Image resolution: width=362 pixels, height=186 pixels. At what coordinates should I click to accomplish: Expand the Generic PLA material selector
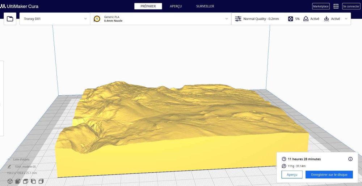(x=161, y=19)
